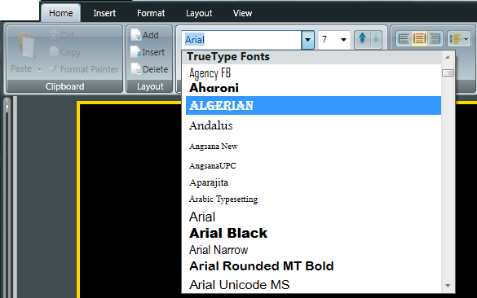This screenshot has width=477, height=298.
Task: Click the font list scrollbar thumb
Action: point(448,73)
